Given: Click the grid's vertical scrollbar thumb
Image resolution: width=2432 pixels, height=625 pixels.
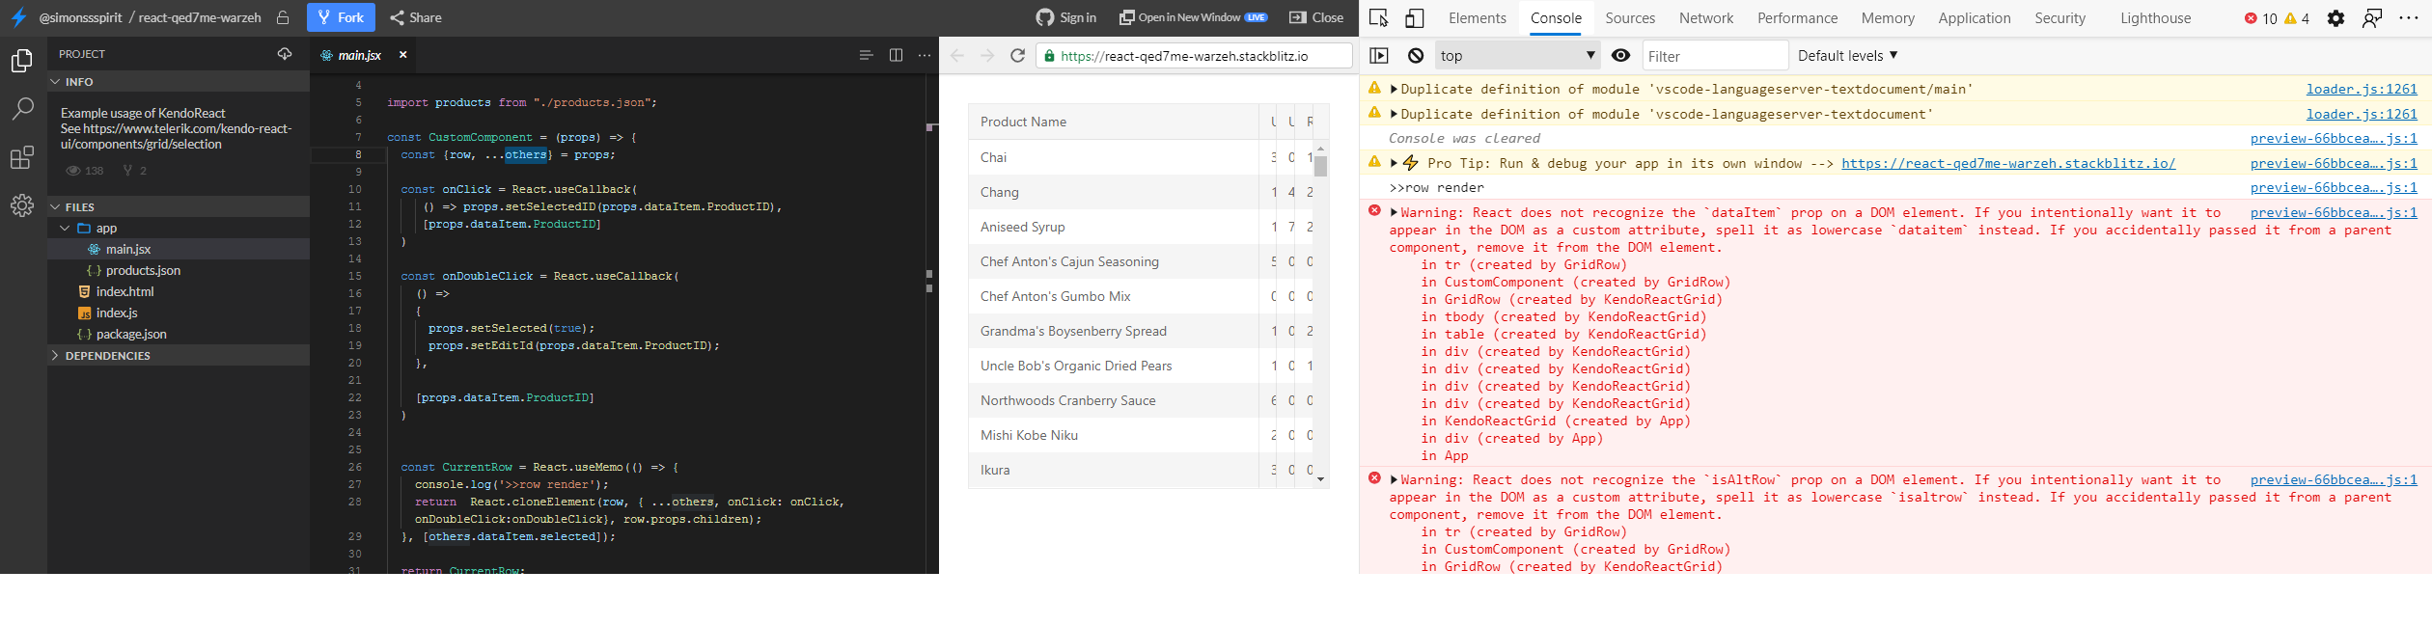Looking at the screenshot, I should (x=1320, y=166).
